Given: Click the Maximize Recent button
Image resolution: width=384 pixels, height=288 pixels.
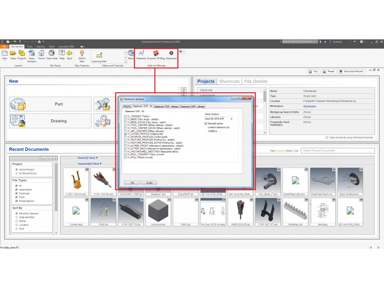Looking at the screenshot, I should coord(351,72).
